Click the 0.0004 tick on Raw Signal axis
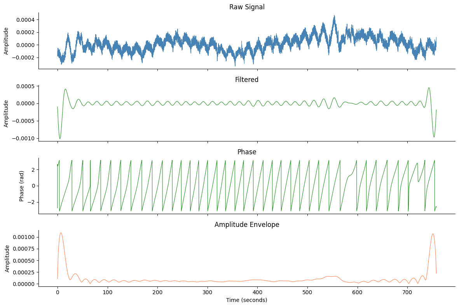The height and width of the screenshot is (307, 459). tap(24, 20)
